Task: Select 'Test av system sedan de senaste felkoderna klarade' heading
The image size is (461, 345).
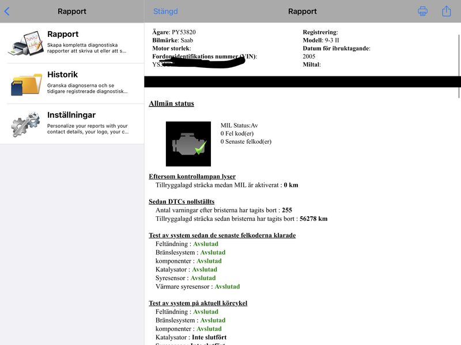Action: point(222,235)
